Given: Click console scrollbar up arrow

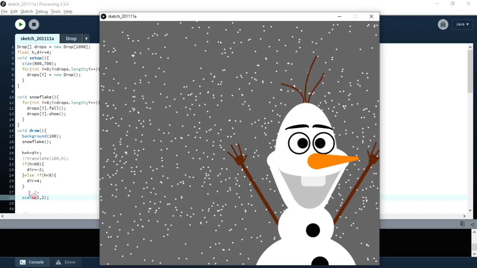Looking at the screenshot, I should [x=474, y=232].
